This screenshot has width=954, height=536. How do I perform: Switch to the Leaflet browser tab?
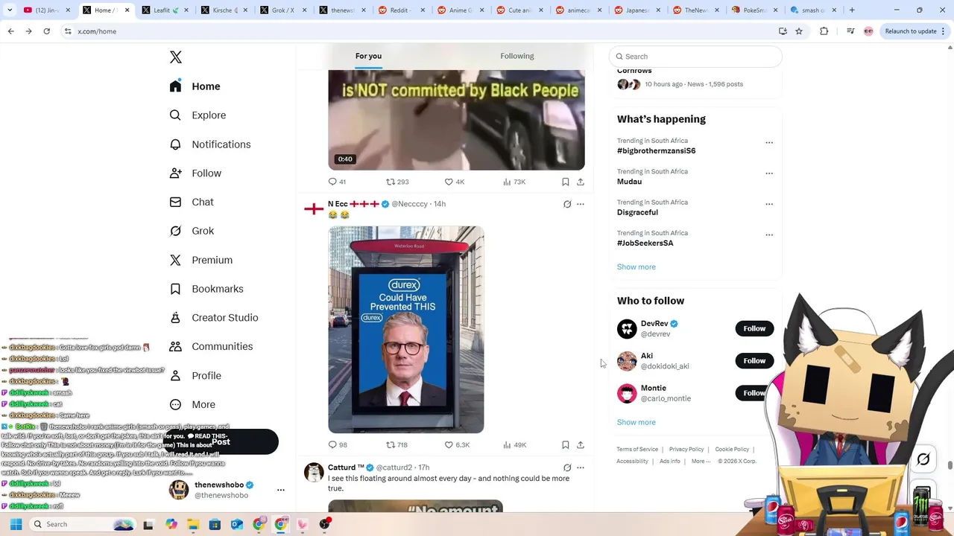165,10
